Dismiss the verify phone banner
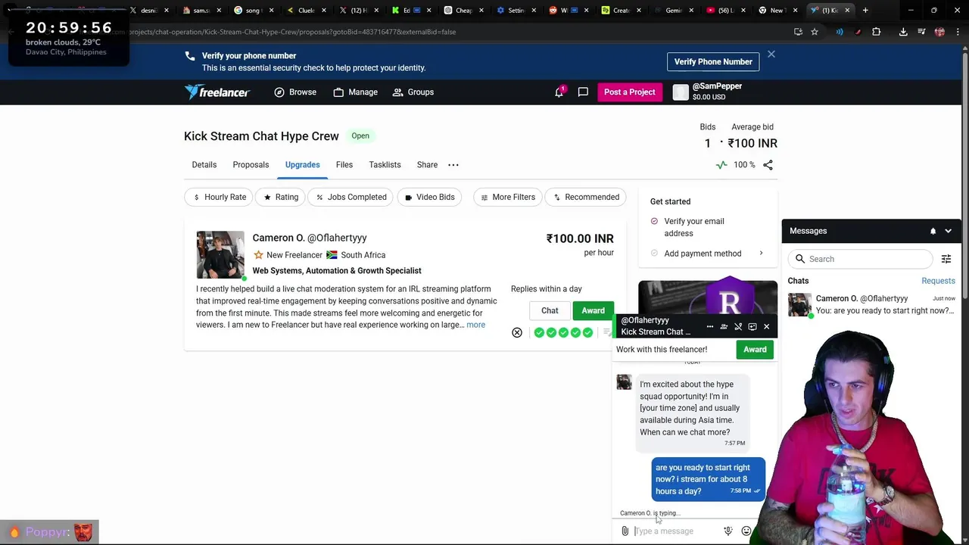969x545 pixels. (x=771, y=54)
